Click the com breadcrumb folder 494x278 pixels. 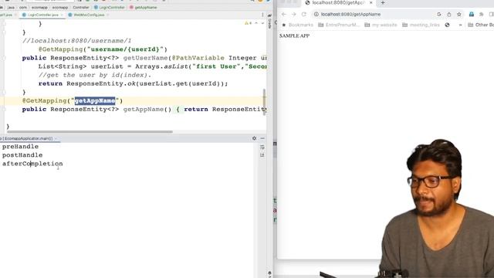23,7
